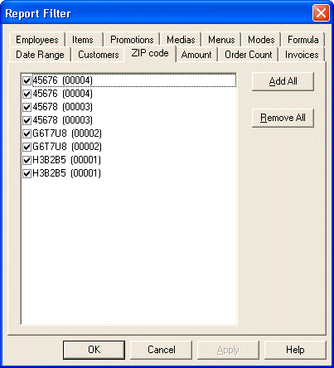
Task: Close the Report Filter dialog
Action: pos(321,13)
